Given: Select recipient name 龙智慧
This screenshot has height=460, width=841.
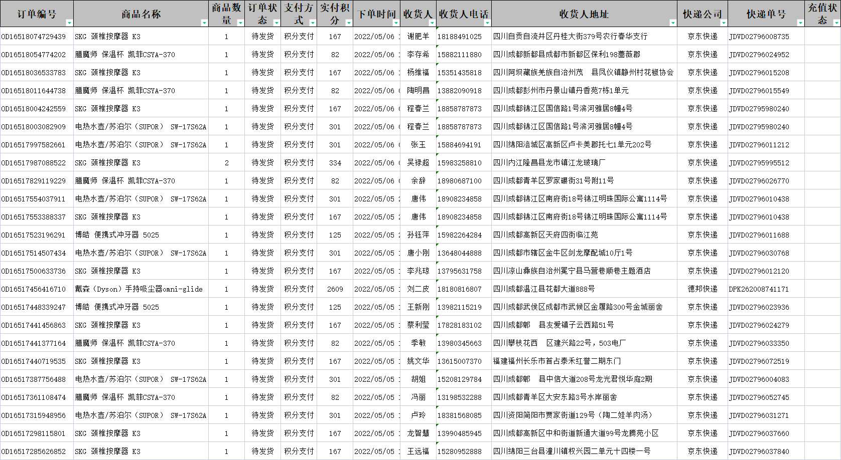Looking at the screenshot, I should tap(418, 433).
